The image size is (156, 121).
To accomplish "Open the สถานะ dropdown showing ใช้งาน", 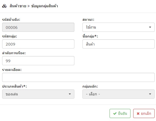I will pyautogui.click(x=118, y=27).
